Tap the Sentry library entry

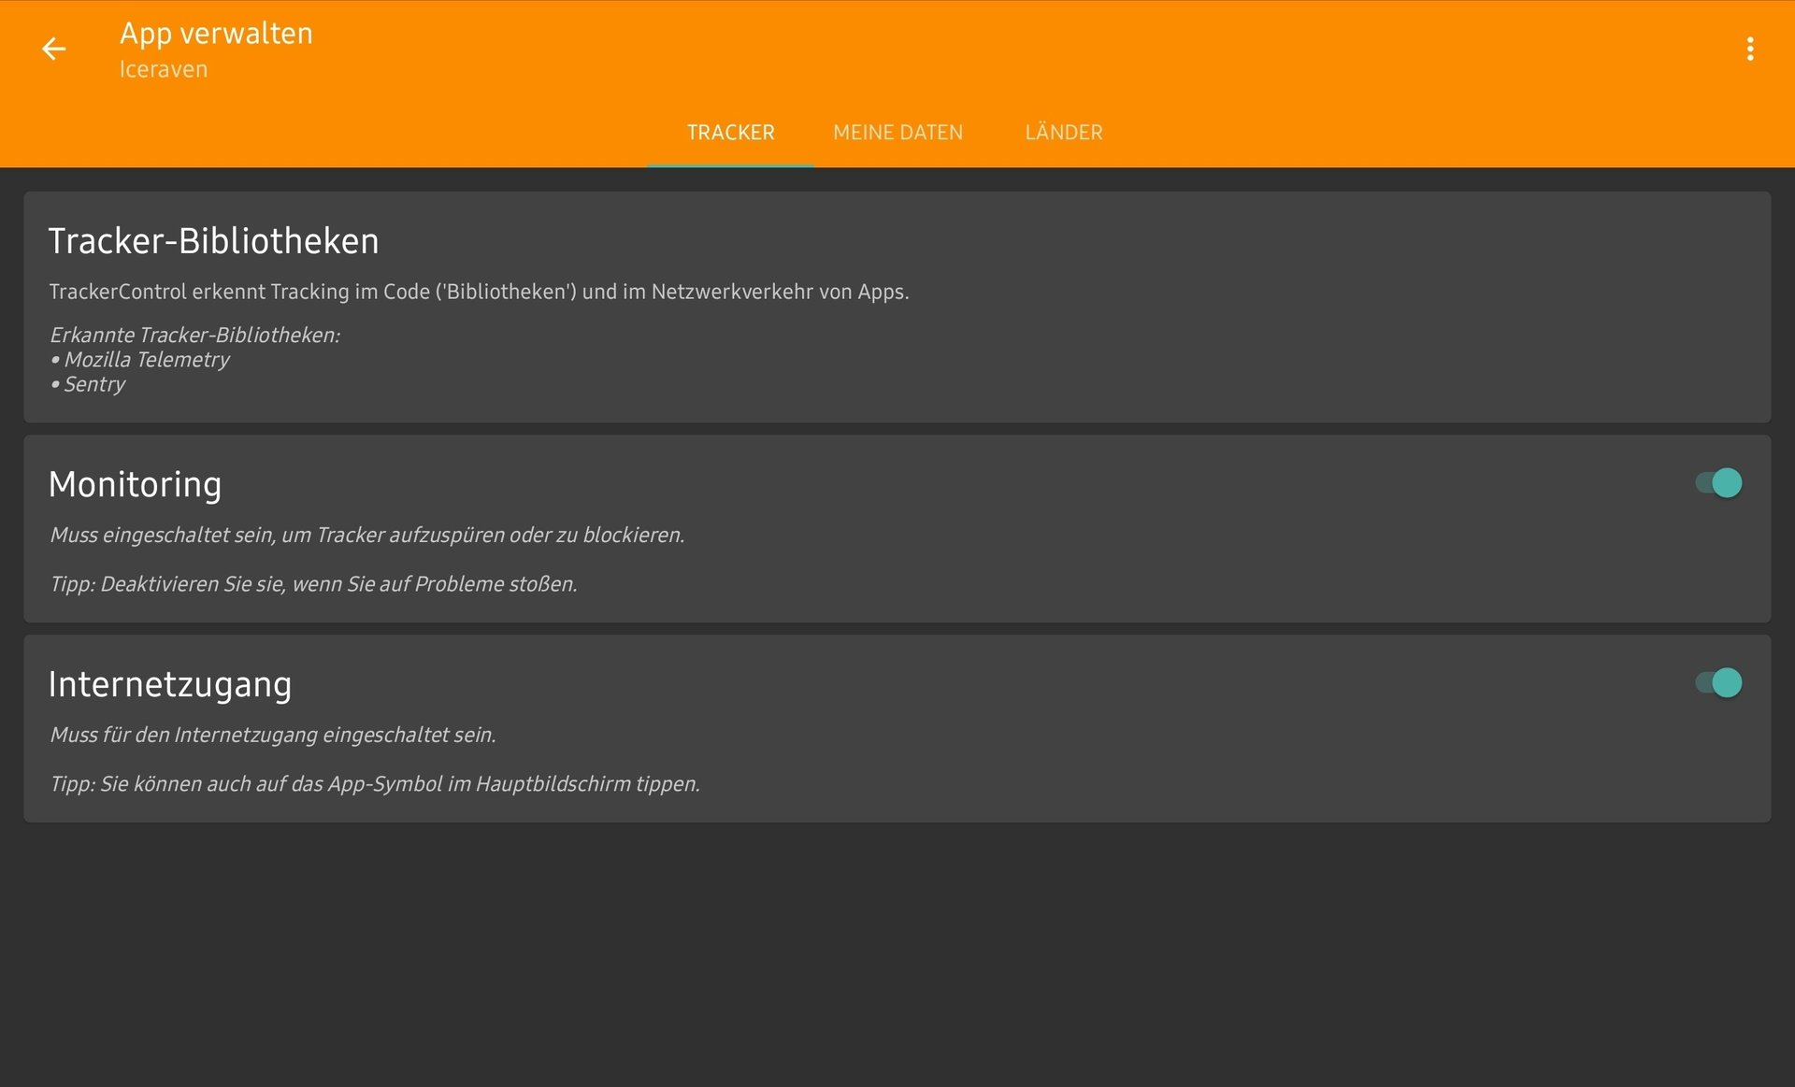click(93, 384)
